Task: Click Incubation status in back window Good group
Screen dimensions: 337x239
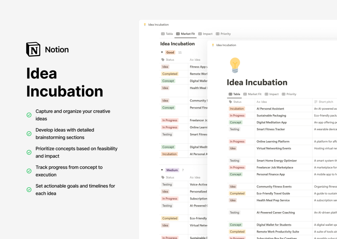Action: click(x=169, y=154)
